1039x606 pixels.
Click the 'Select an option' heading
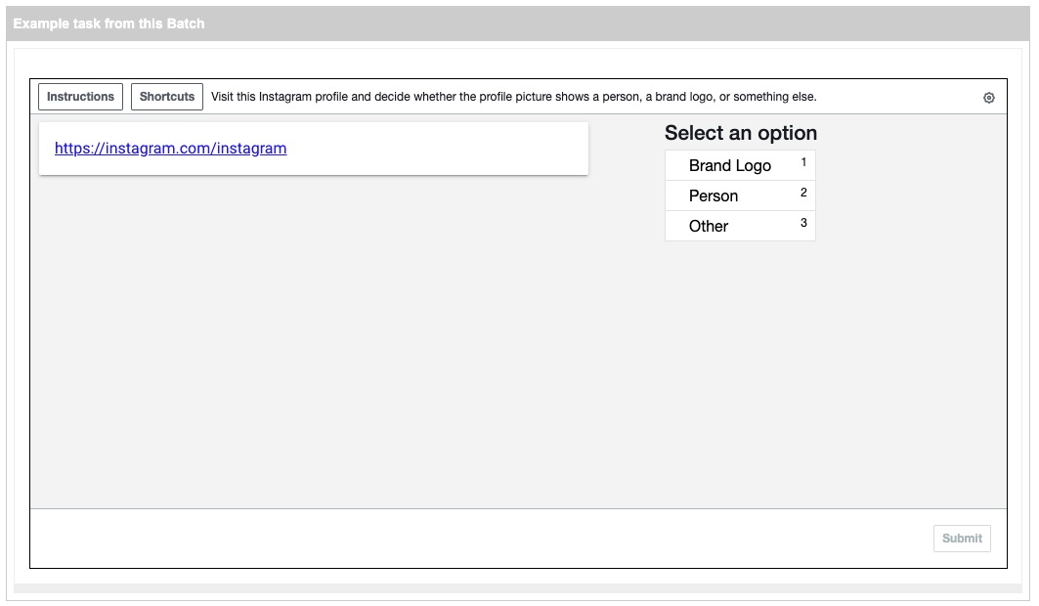pyautogui.click(x=741, y=133)
